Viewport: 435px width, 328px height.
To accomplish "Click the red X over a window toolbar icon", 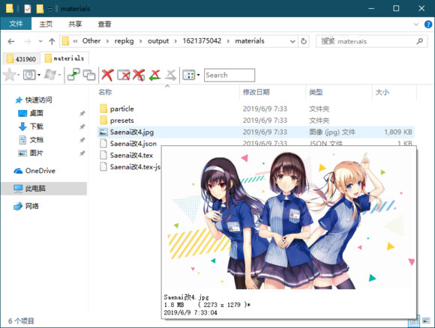I will click(x=123, y=75).
